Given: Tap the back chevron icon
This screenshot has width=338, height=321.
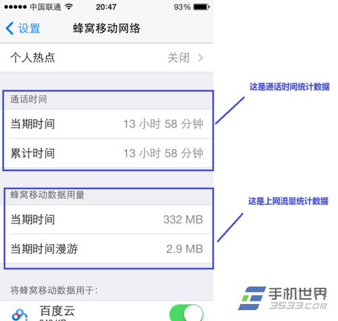Looking at the screenshot, I should [x=9, y=28].
